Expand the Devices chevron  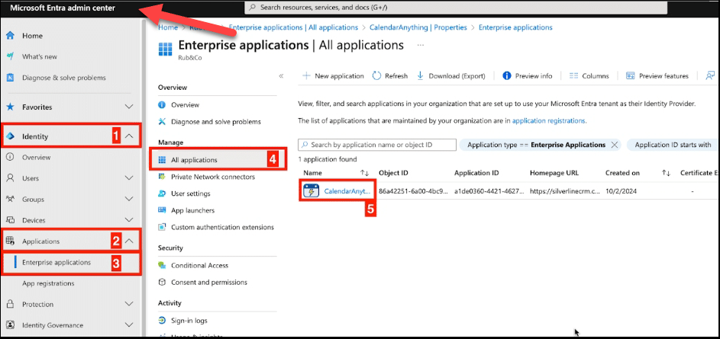[130, 220]
